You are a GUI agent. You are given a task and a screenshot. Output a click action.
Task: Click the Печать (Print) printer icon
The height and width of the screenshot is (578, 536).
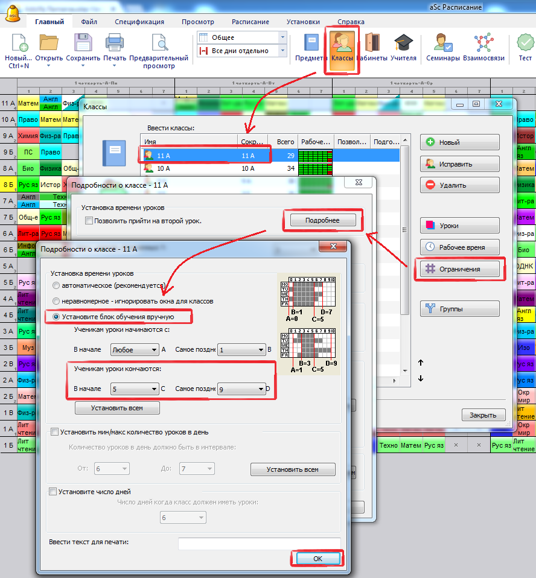point(115,43)
